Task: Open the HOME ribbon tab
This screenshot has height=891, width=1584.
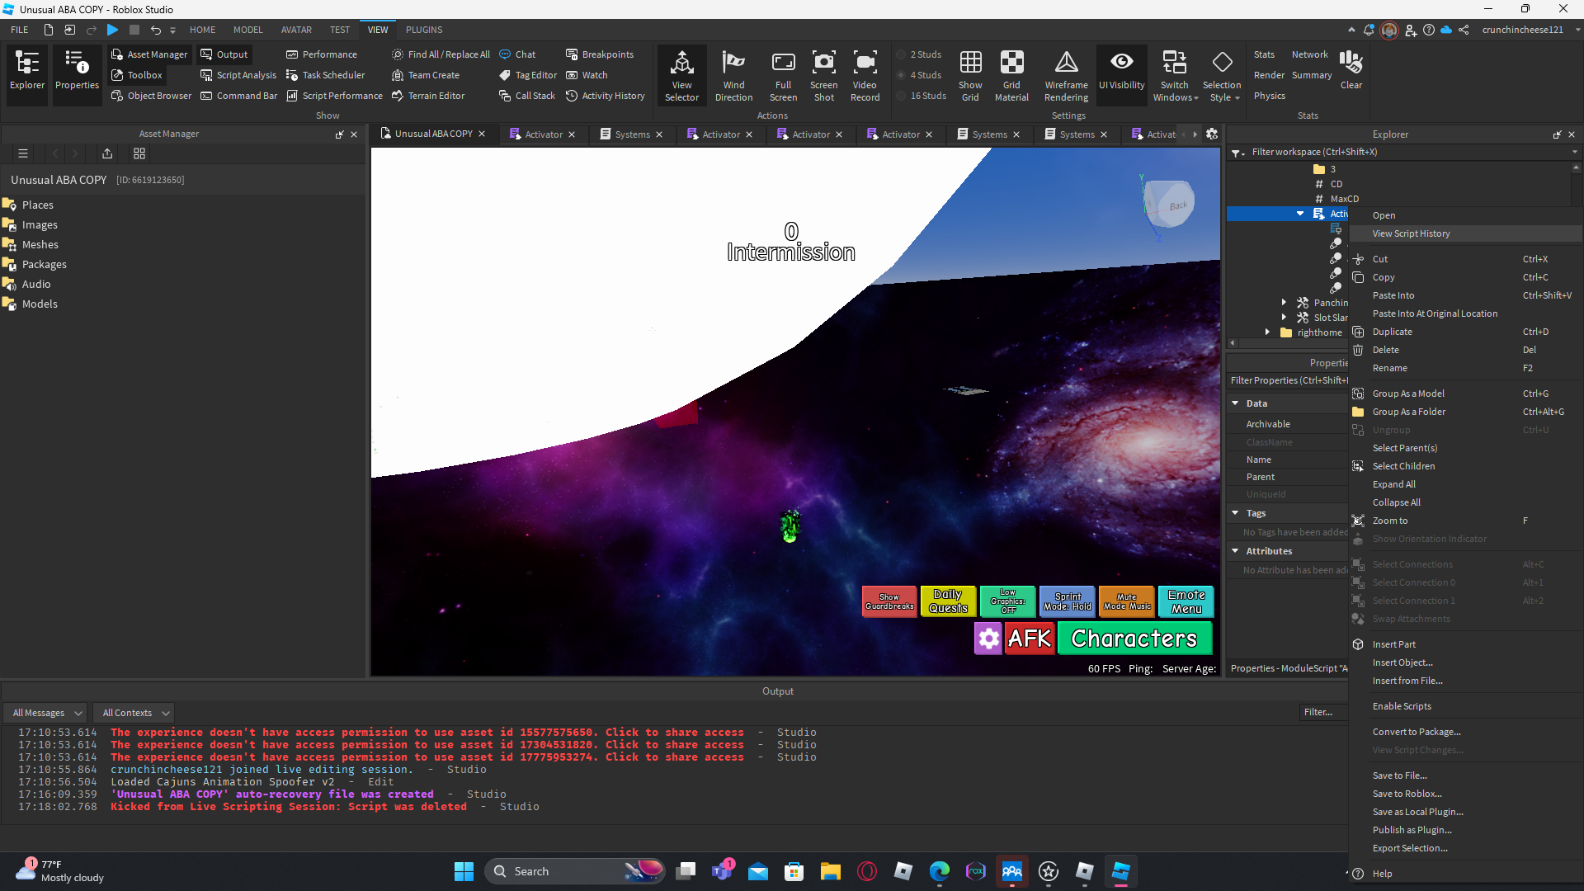Action: click(x=202, y=30)
